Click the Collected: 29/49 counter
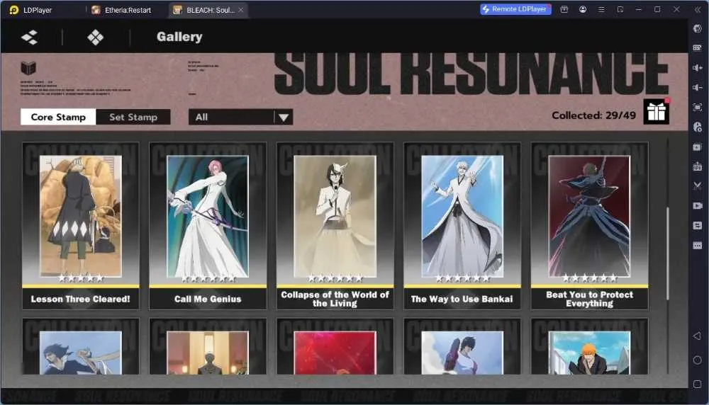Viewport: 709px width, 405px height. tap(593, 115)
